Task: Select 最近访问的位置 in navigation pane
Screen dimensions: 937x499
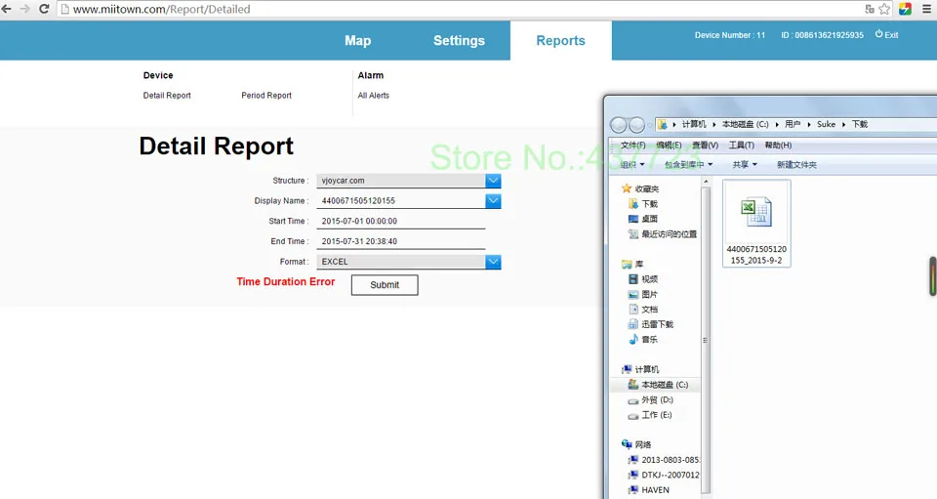Action: click(x=663, y=234)
